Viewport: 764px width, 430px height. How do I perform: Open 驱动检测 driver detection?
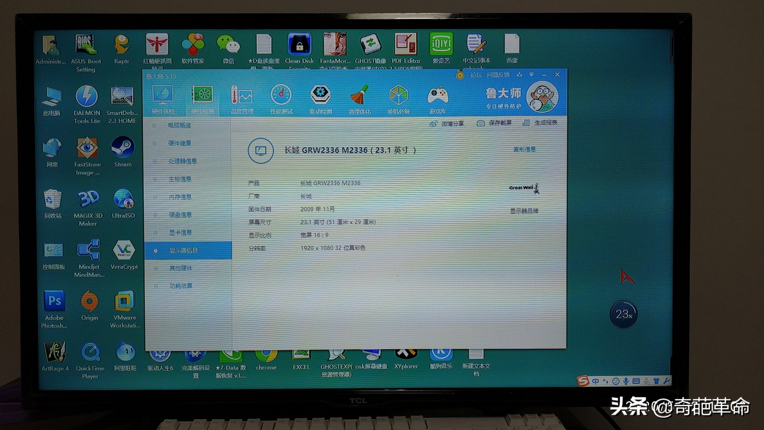(321, 100)
